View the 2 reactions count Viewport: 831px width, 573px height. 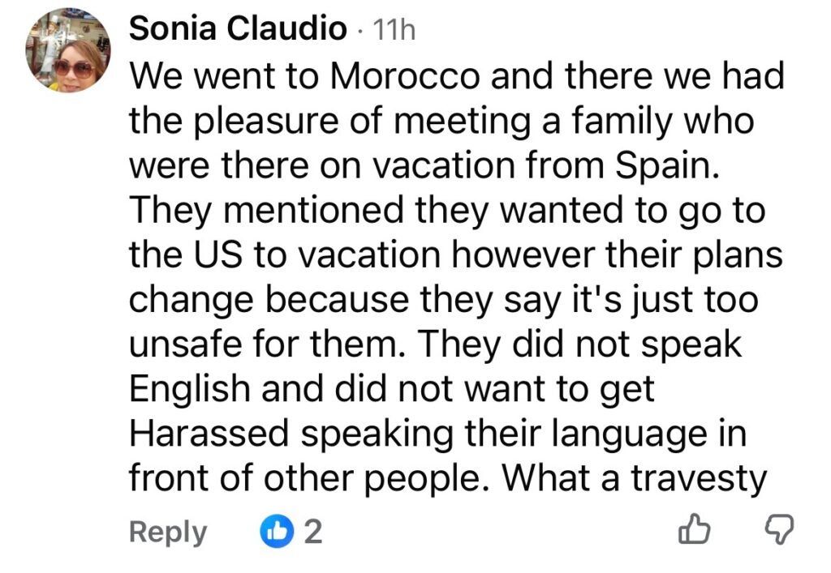click(313, 532)
